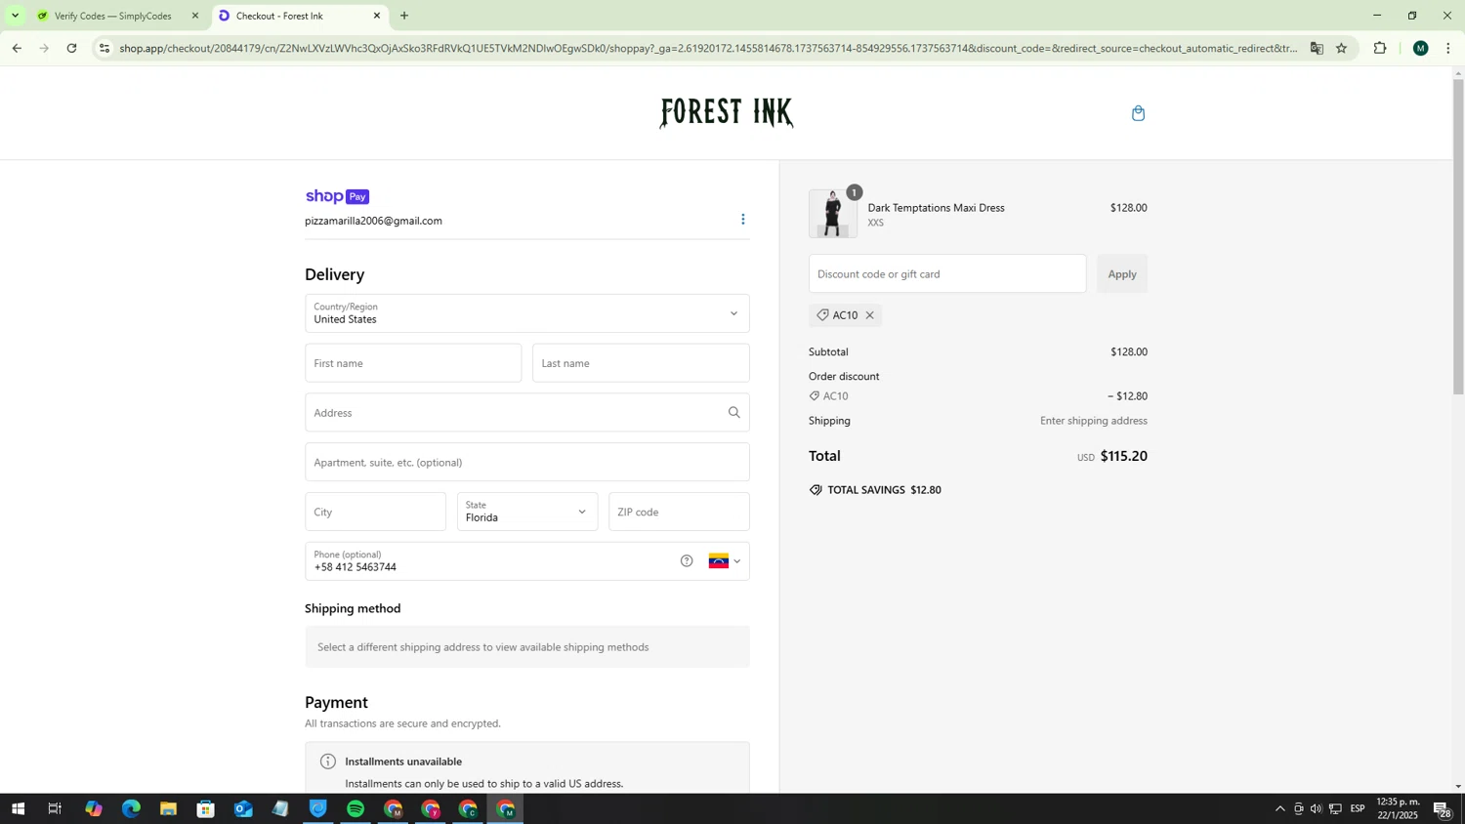The width and height of the screenshot is (1465, 824).
Task: Open the phone number help icon
Action: point(687,561)
